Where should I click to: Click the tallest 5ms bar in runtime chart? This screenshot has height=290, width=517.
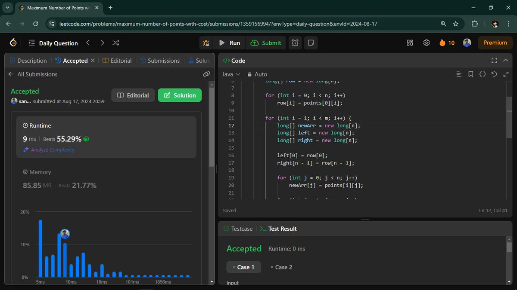coord(40,248)
